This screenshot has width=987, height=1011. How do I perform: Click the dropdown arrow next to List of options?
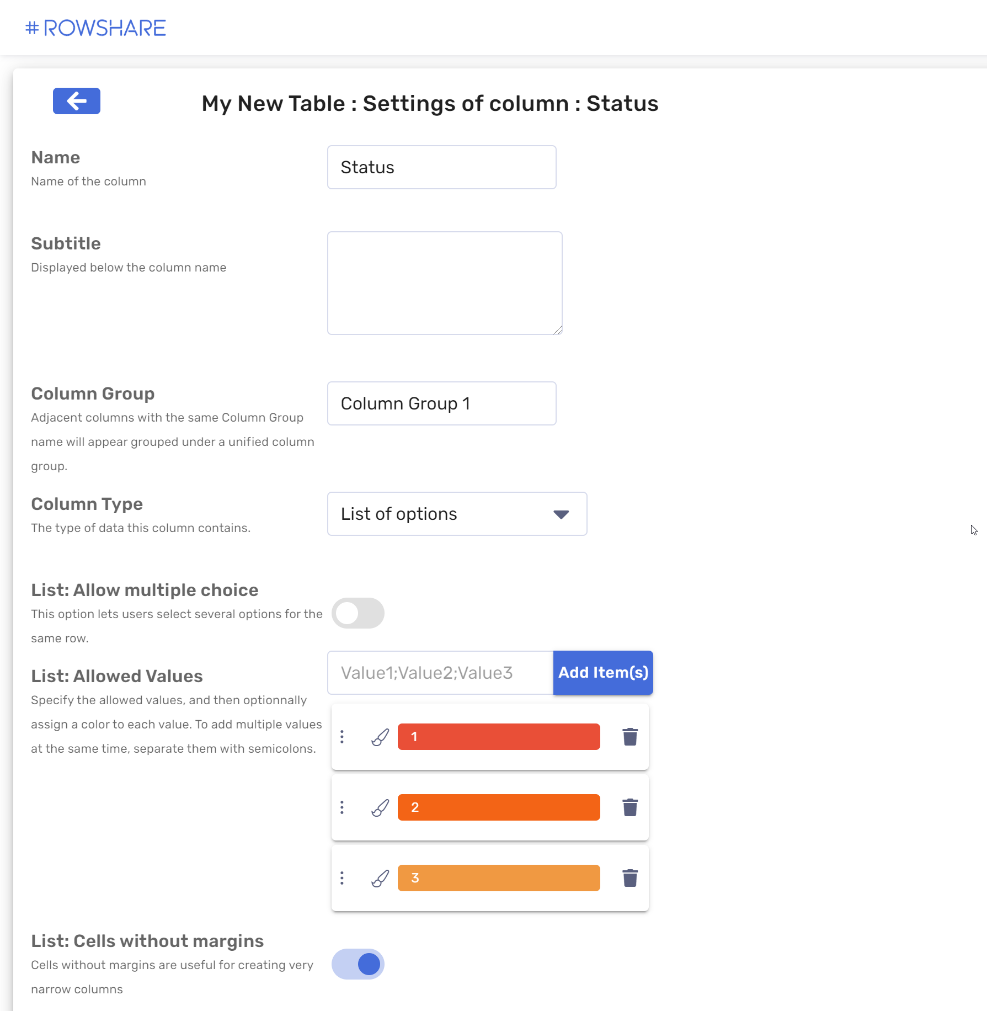tap(561, 514)
